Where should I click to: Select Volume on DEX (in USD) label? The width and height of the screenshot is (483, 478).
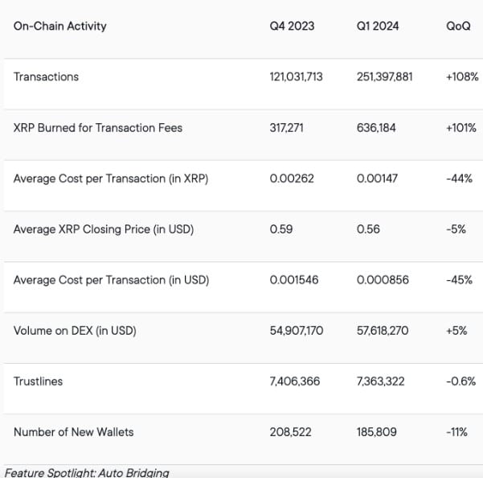pyautogui.click(x=75, y=331)
